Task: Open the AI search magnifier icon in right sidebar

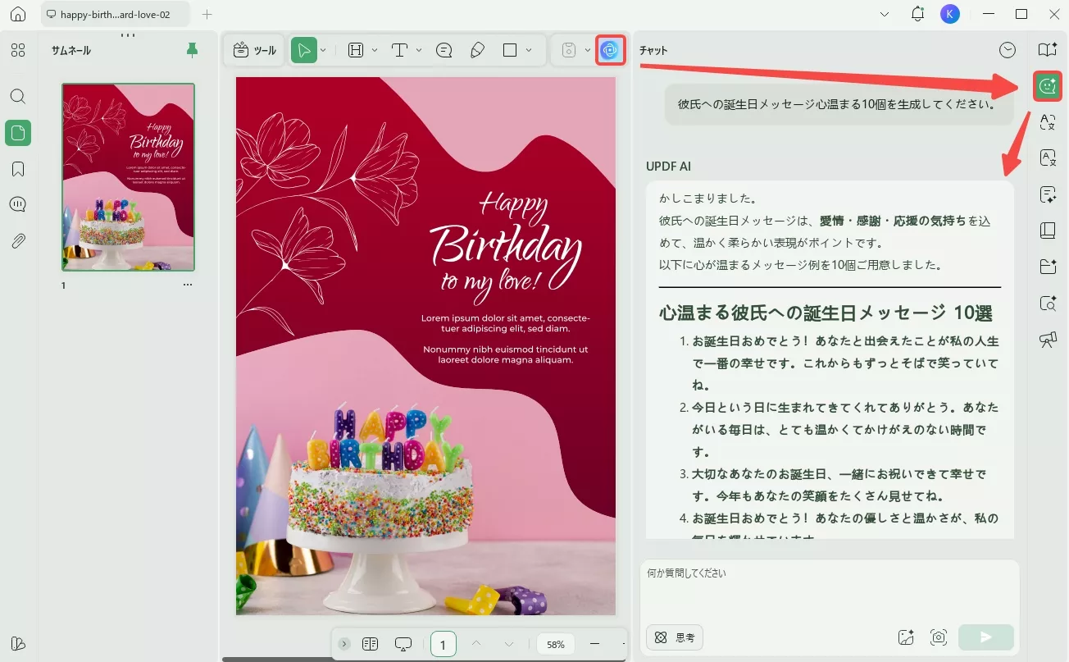Action: tap(1048, 304)
